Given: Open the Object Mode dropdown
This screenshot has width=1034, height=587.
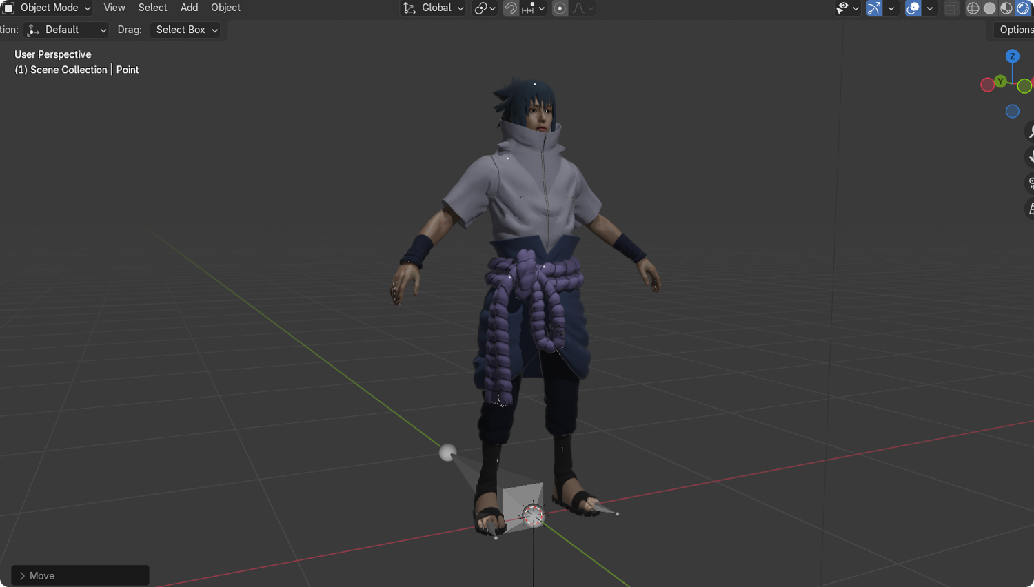Looking at the screenshot, I should click(48, 8).
